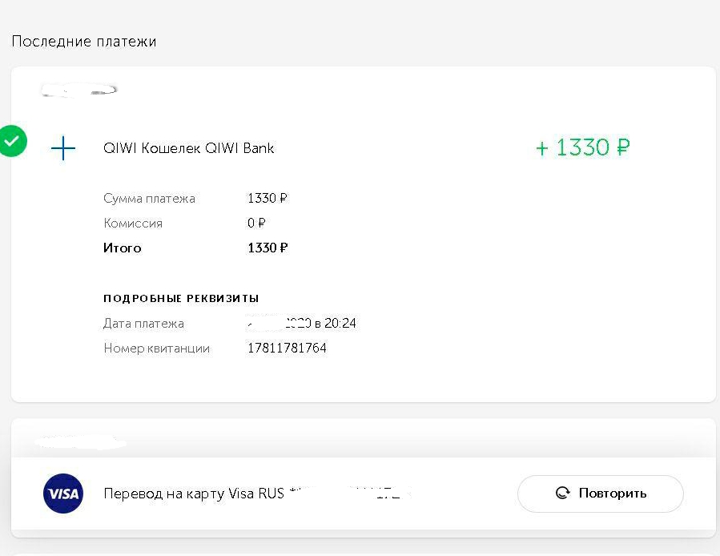
Task: Click the Комиссия label
Action: 133,224
